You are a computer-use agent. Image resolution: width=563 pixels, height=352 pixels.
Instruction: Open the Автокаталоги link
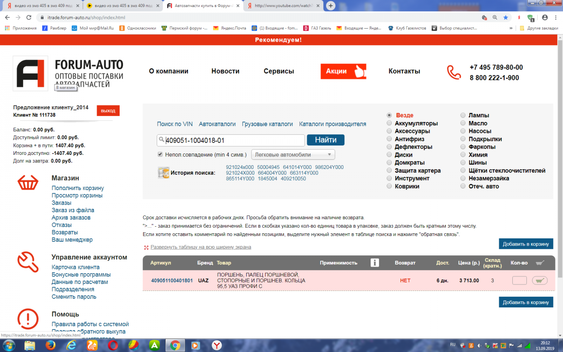point(217,124)
